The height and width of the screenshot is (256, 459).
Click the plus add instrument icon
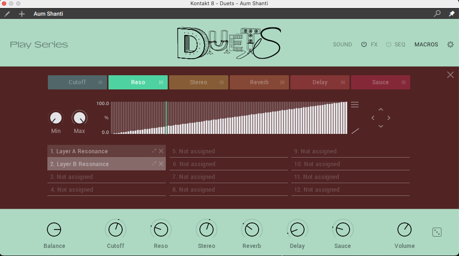coord(22,14)
